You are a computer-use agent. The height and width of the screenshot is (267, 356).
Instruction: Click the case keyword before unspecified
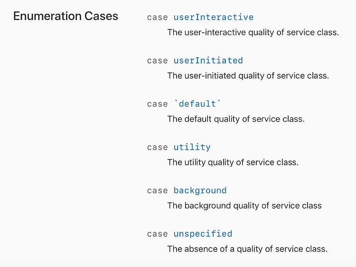point(157,234)
